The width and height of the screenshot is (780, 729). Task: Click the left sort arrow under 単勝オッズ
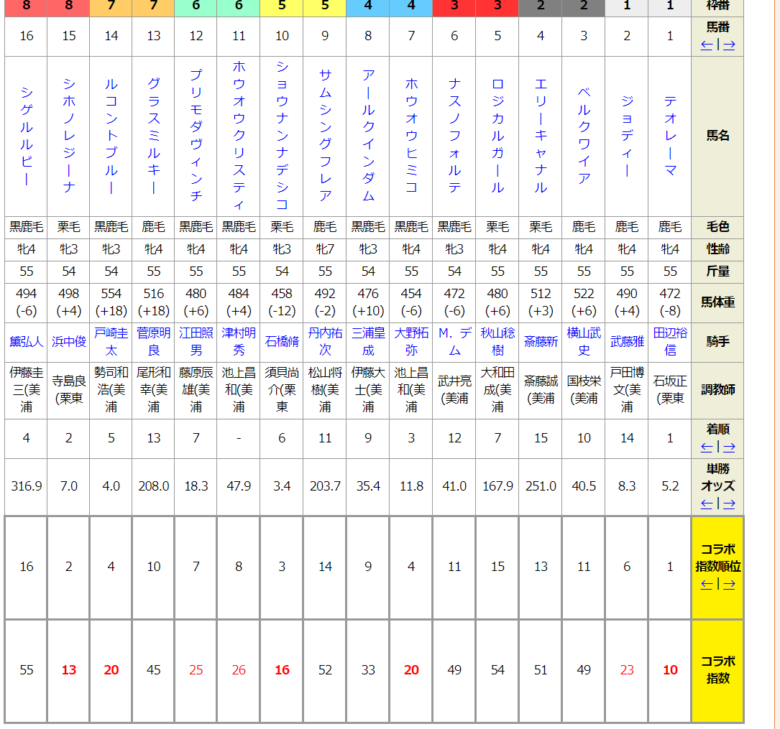tap(707, 504)
